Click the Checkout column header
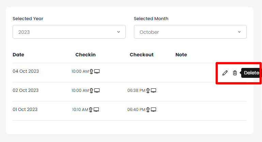This screenshot has height=142, width=262. click(x=141, y=55)
